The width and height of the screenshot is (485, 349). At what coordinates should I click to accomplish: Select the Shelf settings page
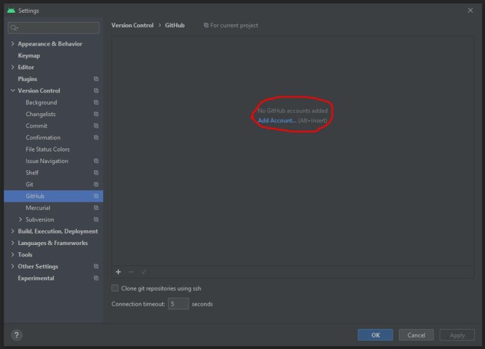tap(32, 173)
